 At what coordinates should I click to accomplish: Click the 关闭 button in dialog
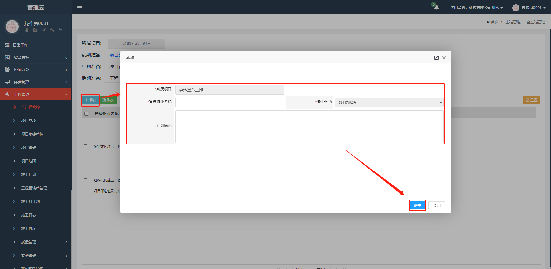pyautogui.click(x=436, y=206)
